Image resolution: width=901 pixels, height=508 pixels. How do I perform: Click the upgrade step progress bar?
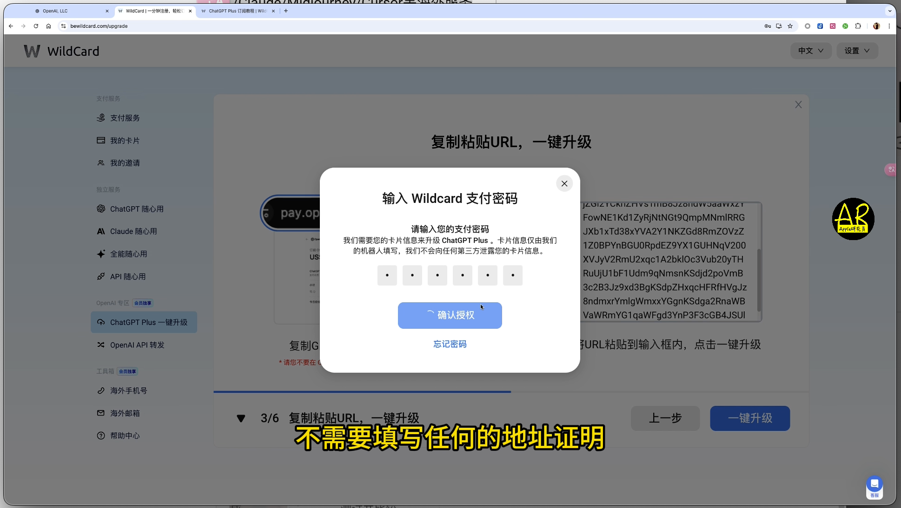coord(511,392)
